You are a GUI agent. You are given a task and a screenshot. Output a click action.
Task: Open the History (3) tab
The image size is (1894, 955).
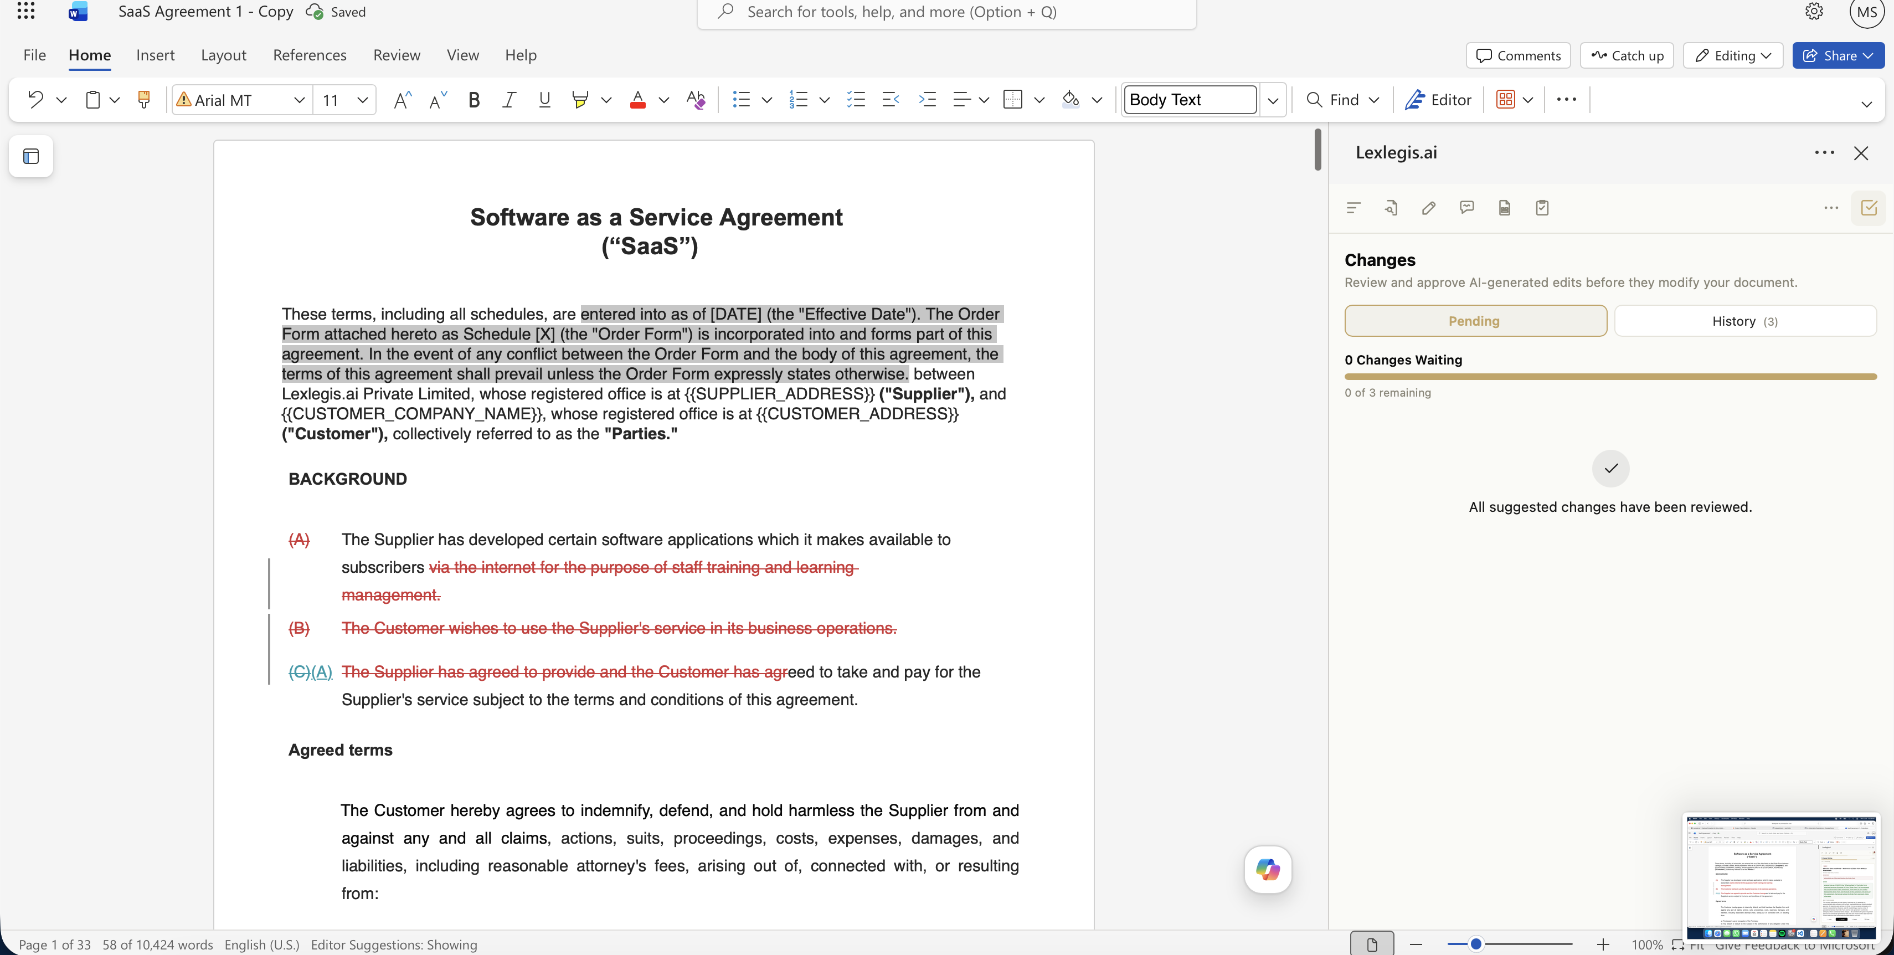pyautogui.click(x=1744, y=321)
